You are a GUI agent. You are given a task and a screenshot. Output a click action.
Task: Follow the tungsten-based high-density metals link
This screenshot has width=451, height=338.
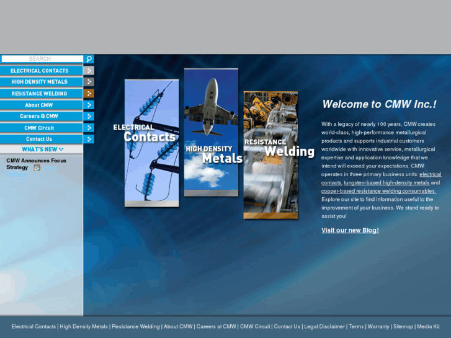tap(386, 183)
